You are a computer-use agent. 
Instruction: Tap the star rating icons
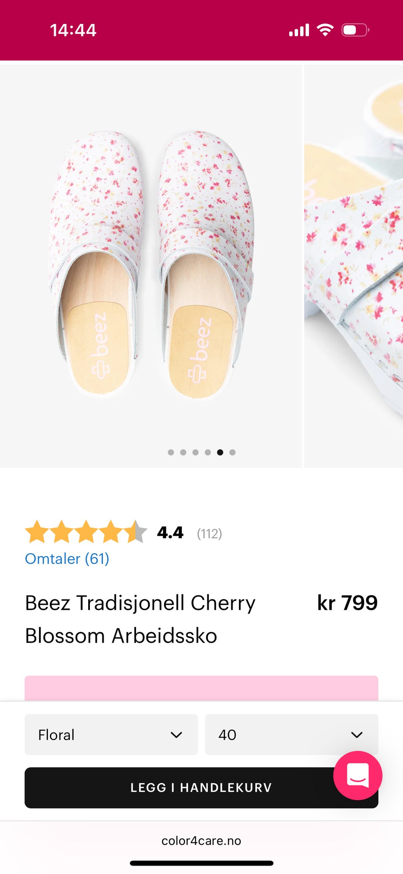86,532
